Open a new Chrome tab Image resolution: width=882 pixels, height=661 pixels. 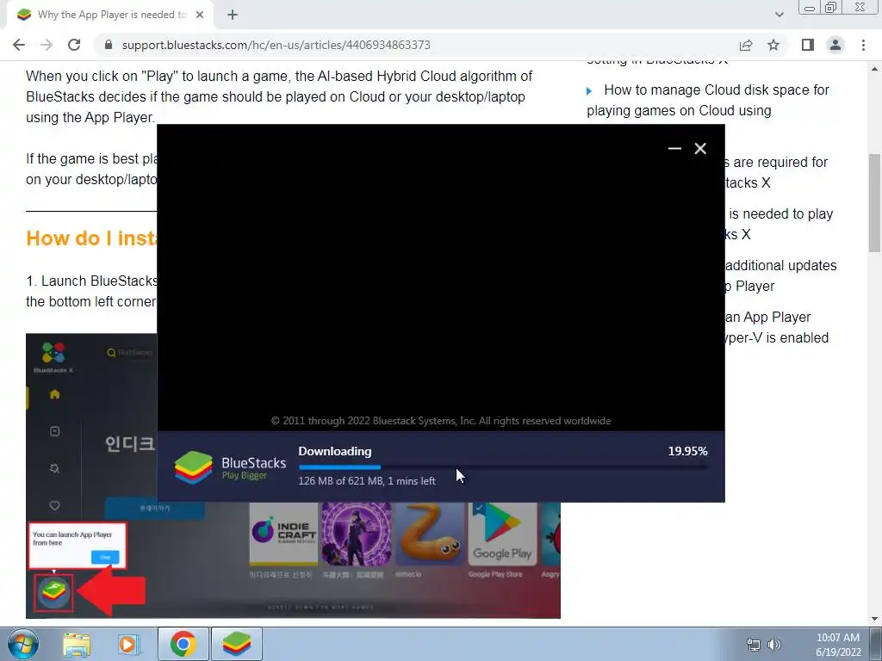tap(233, 15)
